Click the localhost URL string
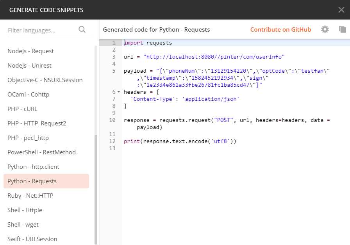350x245 pixels. [x=214, y=57]
